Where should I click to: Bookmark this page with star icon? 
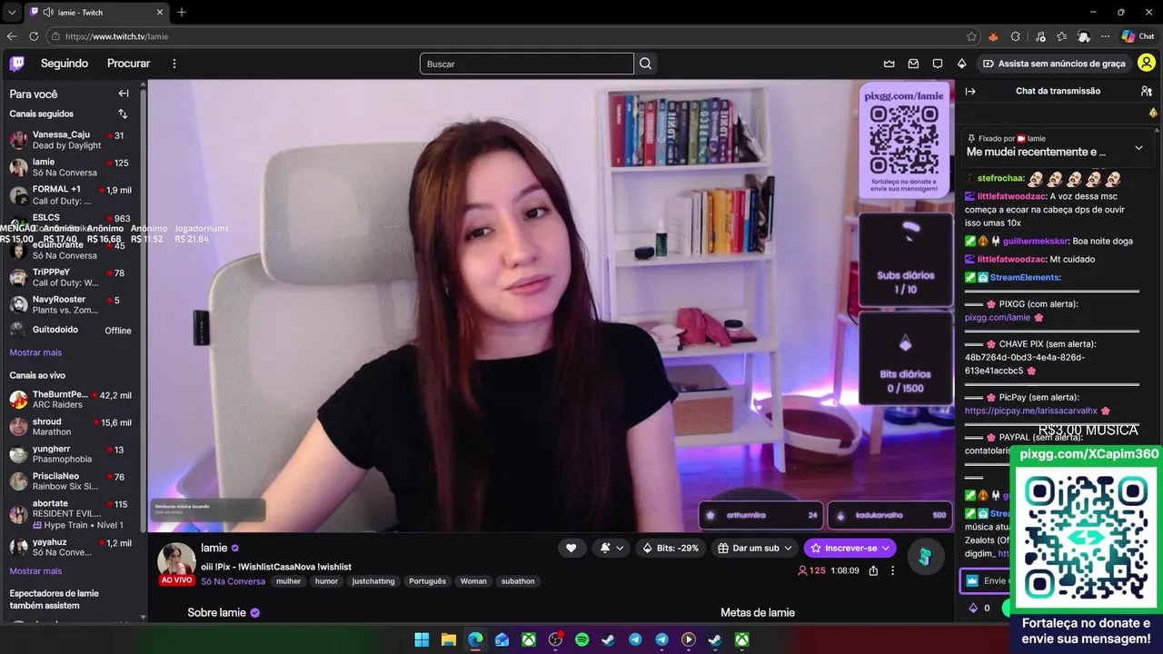(x=971, y=36)
